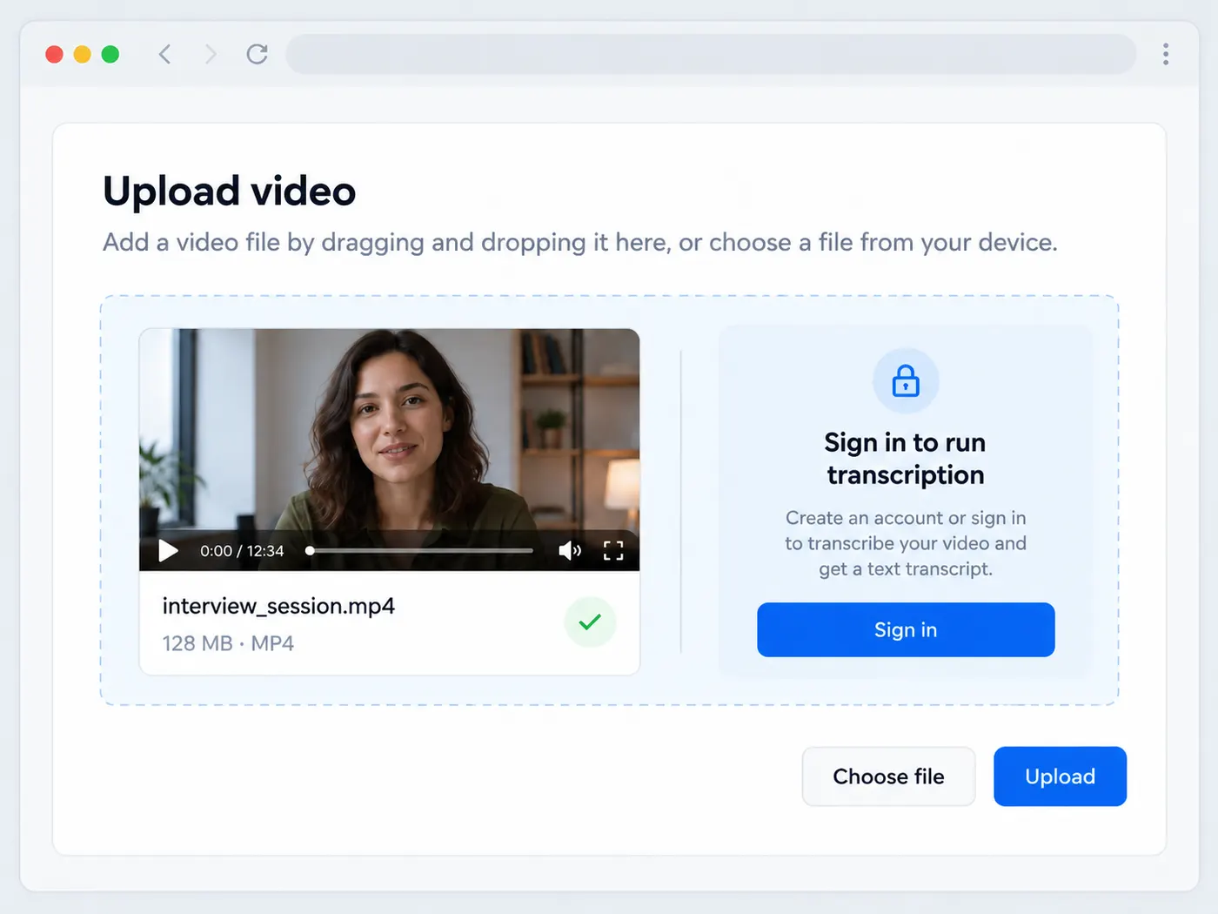Image resolution: width=1218 pixels, height=914 pixels.
Task: Click the interview_session.mp4 file name
Action: pos(278,606)
